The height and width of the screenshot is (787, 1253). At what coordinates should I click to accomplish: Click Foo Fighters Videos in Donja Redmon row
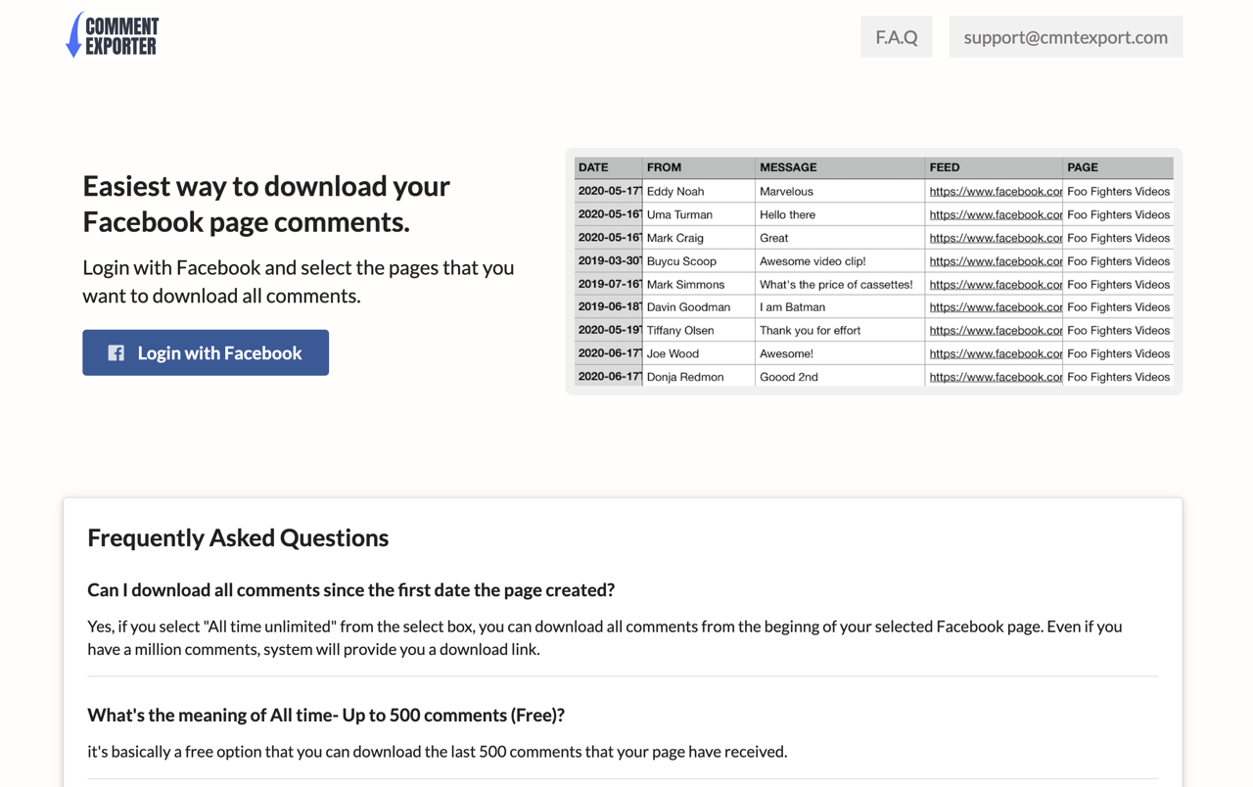point(1118,377)
